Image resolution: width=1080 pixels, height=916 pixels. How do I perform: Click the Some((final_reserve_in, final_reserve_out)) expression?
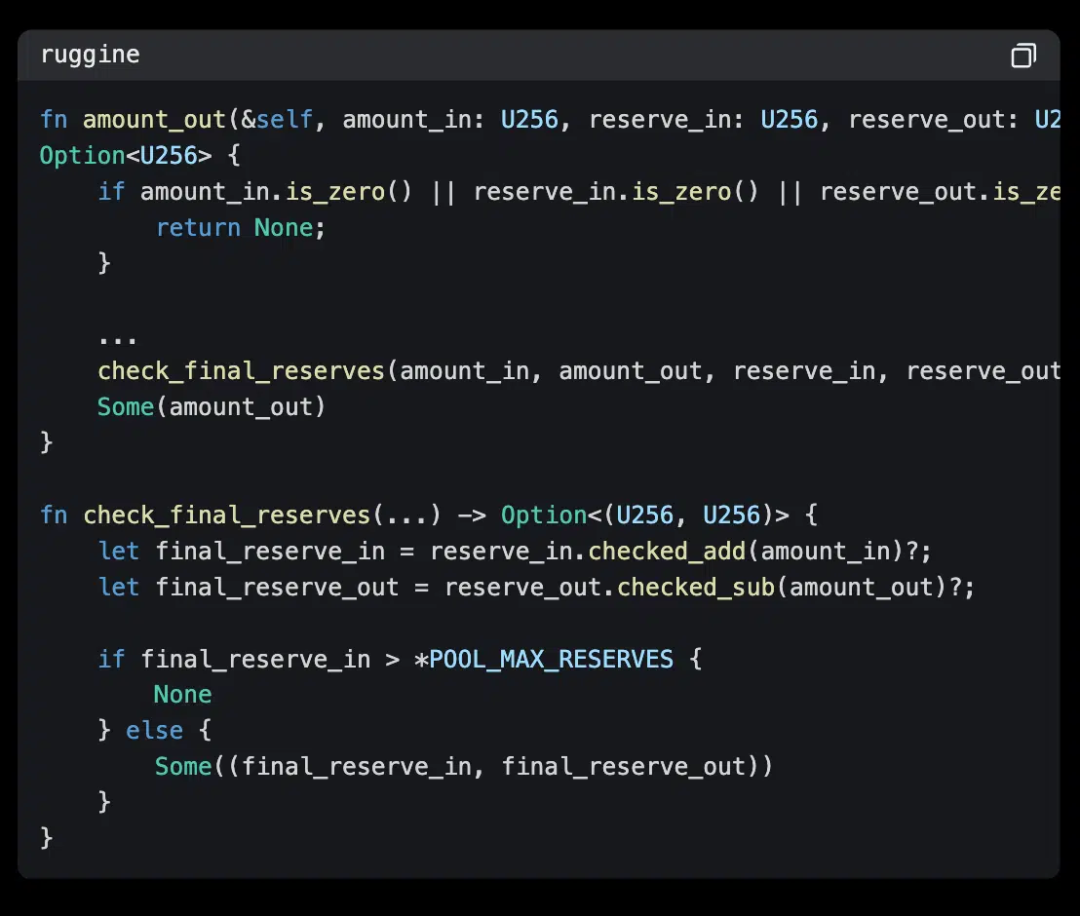463,767
